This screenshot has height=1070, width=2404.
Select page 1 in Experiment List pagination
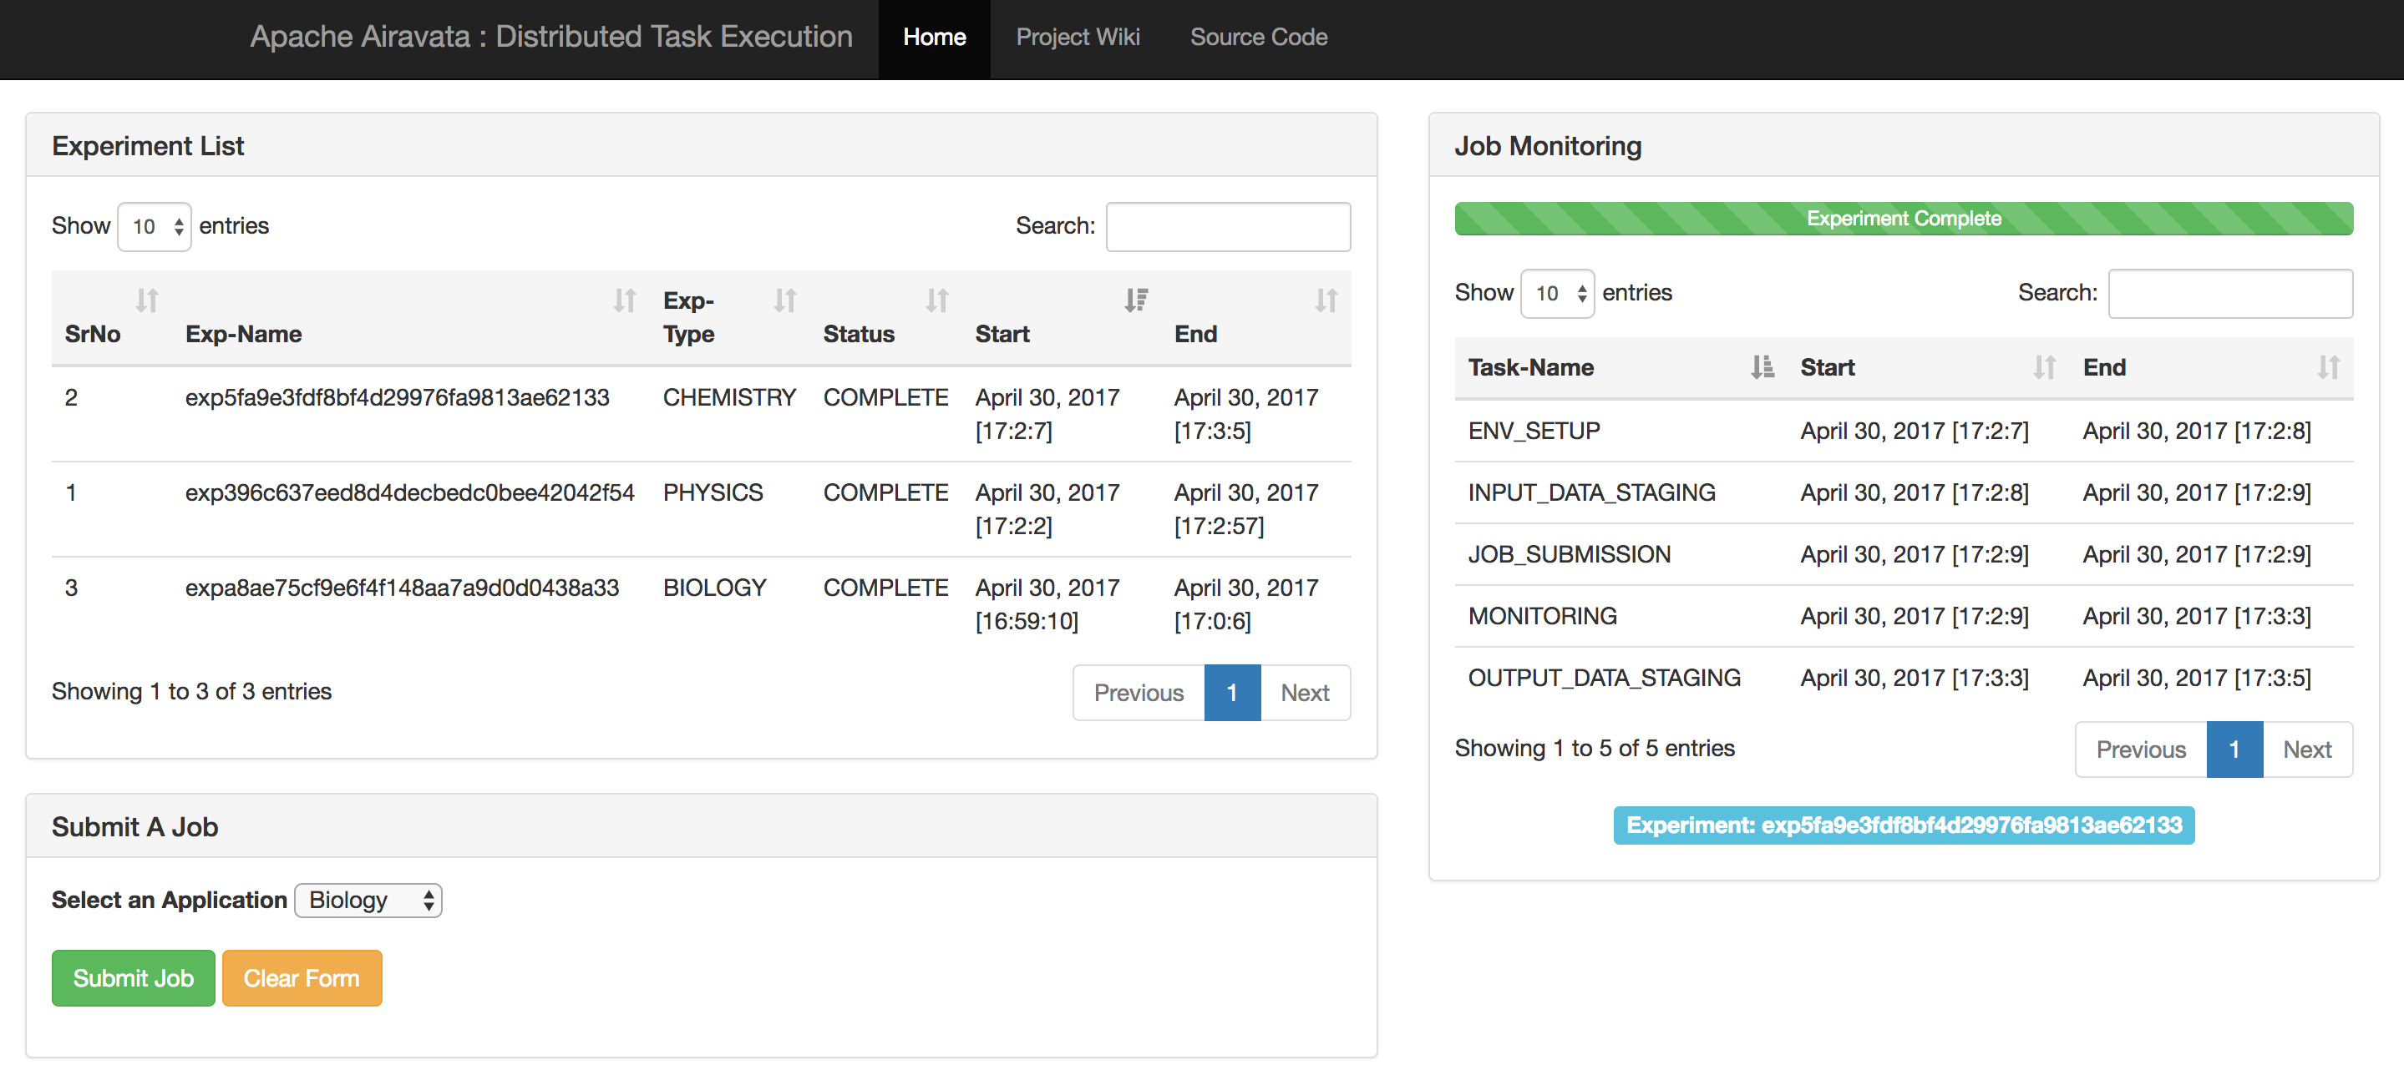pos(1232,693)
